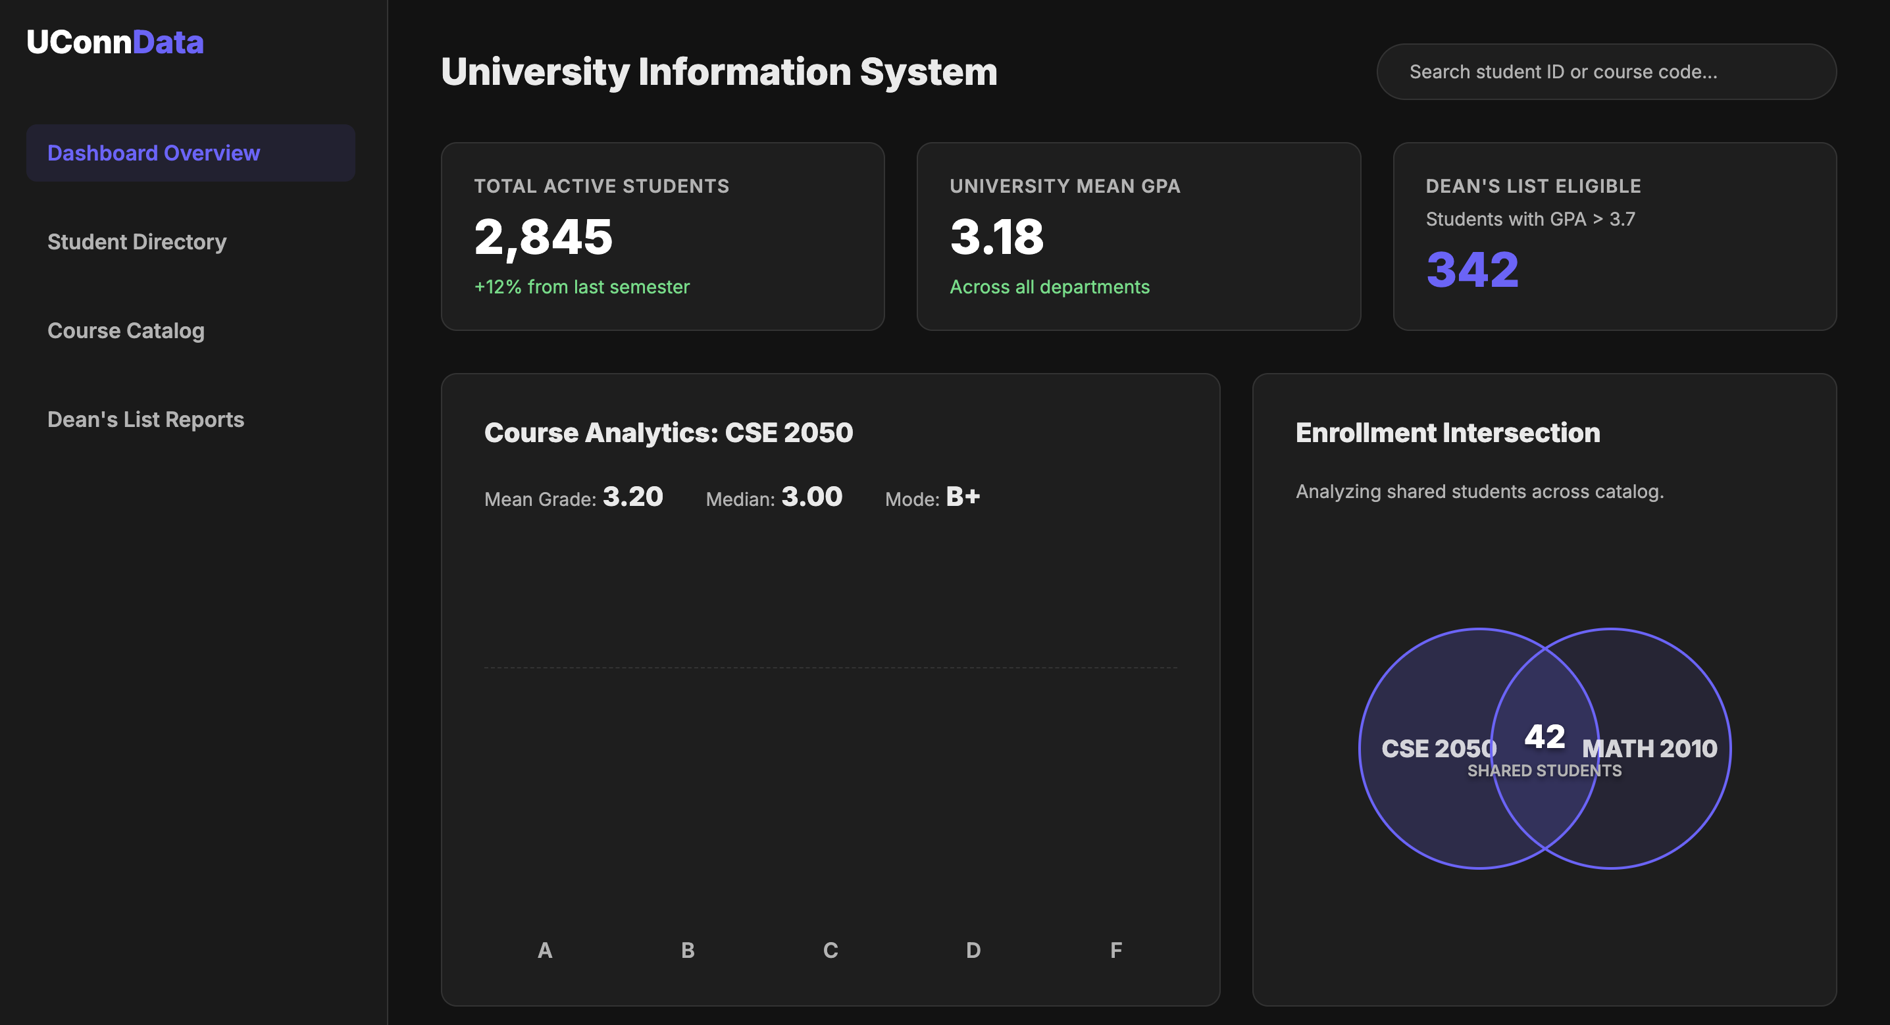The width and height of the screenshot is (1890, 1025).
Task: Click the University Mean GPA card
Action: 1138,236
